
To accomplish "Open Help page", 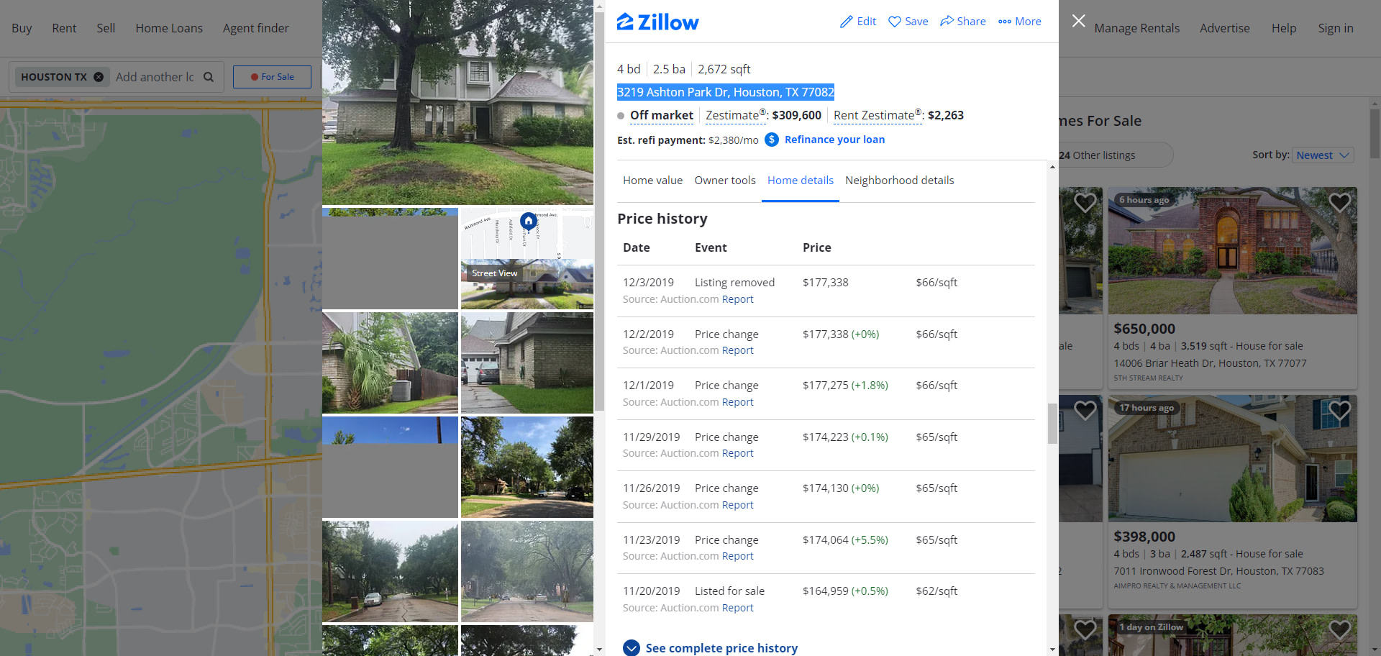I will point(1284,28).
